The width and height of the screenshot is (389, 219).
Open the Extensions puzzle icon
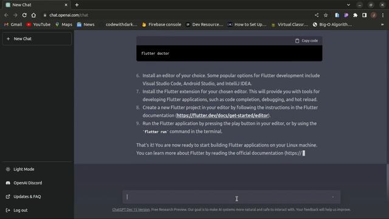click(x=355, y=15)
